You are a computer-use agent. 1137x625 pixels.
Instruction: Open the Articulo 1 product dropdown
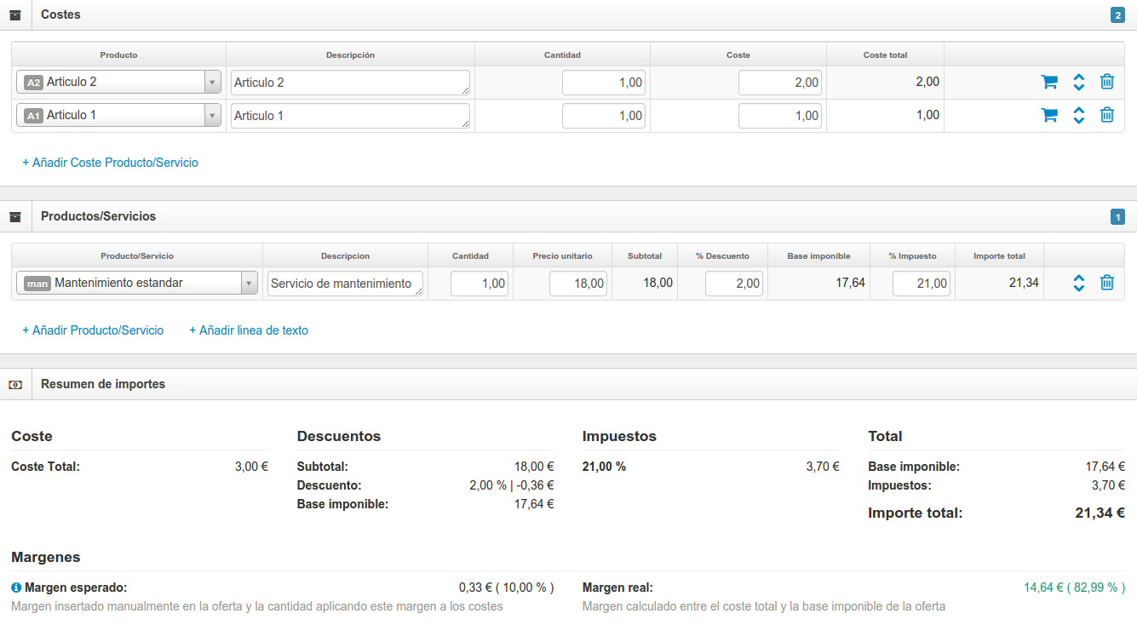[x=118, y=115]
